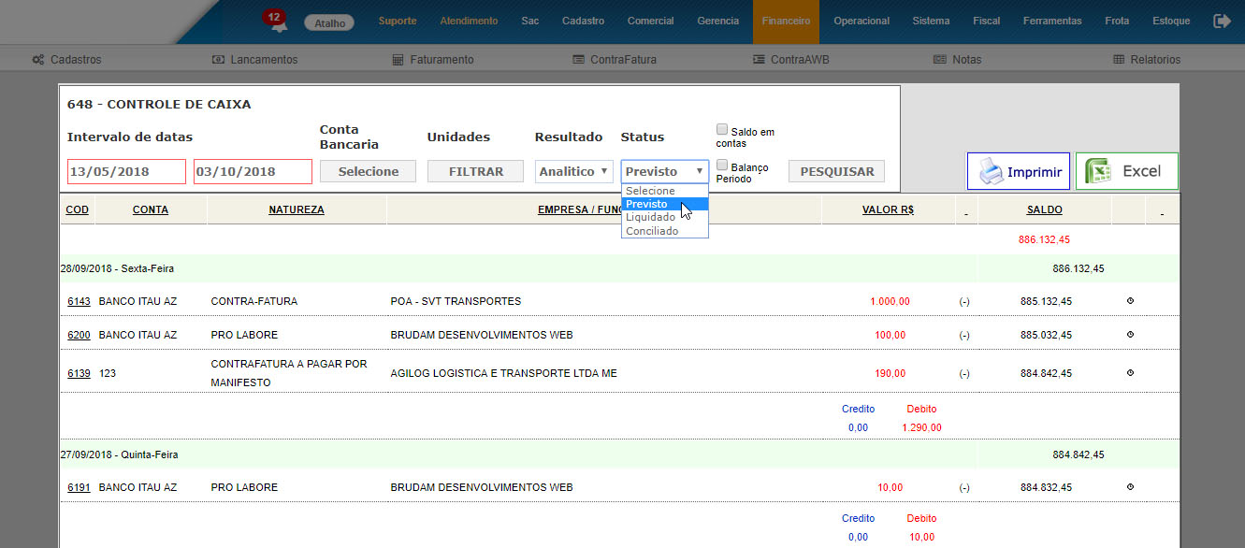Toggle the Balanço Período checkbox
The height and width of the screenshot is (548, 1245).
722,166
